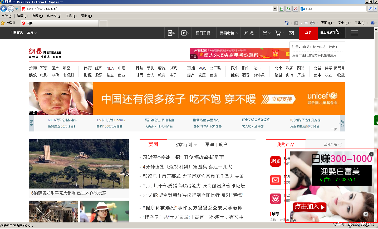This screenshot has width=378, height=229.
Task: Open the hamburger menu at top right
Action: 355,33
